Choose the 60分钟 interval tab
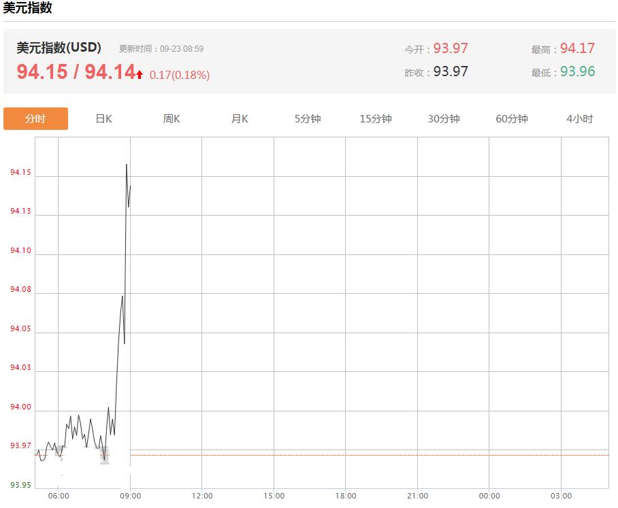Screen dimensions: 618x508 pyautogui.click(x=512, y=118)
